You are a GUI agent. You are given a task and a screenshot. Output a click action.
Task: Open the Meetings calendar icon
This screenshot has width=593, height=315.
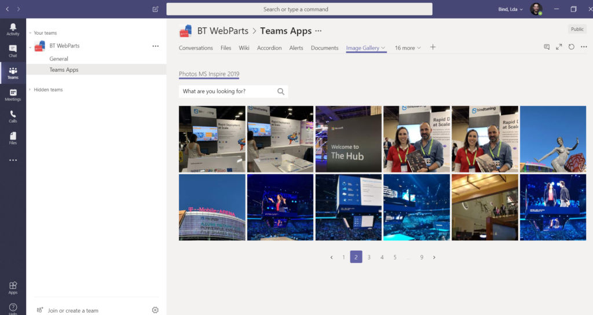click(13, 94)
